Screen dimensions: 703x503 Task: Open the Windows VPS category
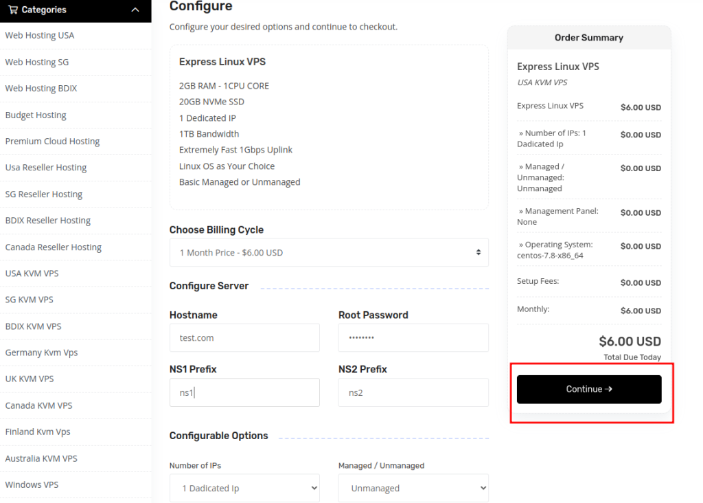32,484
